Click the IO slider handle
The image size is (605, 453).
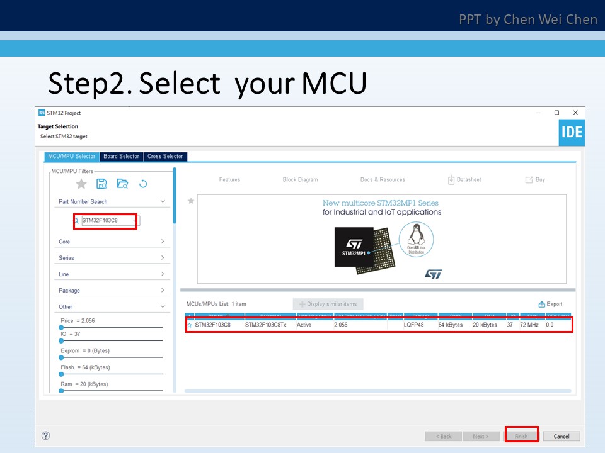click(x=61, y=341)
